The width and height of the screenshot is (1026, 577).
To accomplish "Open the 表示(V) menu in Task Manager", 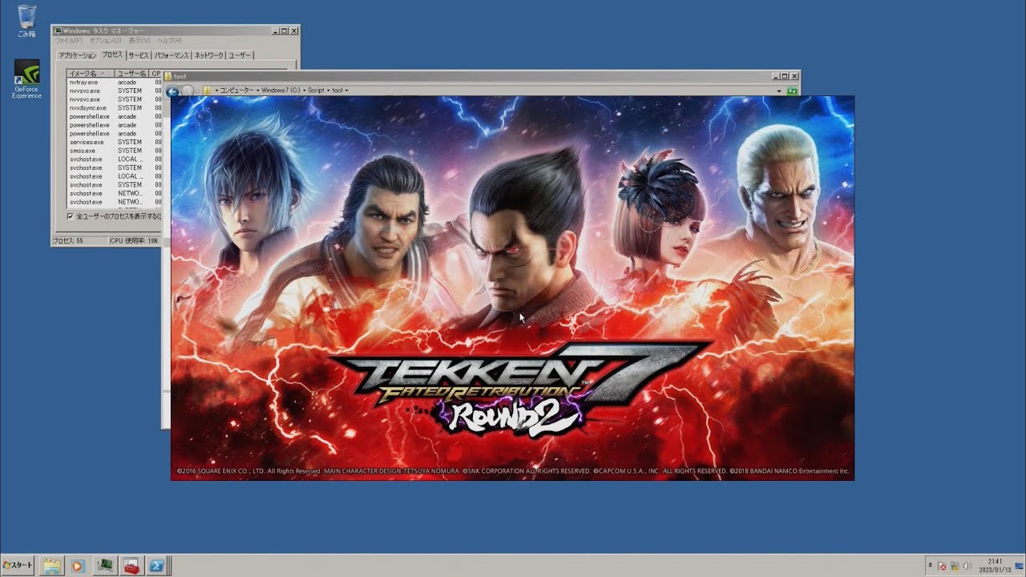I will tap(139, 40).
